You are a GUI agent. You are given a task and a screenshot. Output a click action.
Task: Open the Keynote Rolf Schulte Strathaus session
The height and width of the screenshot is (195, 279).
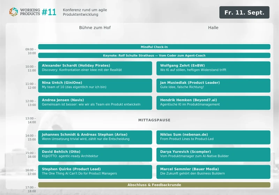[154, 55]
